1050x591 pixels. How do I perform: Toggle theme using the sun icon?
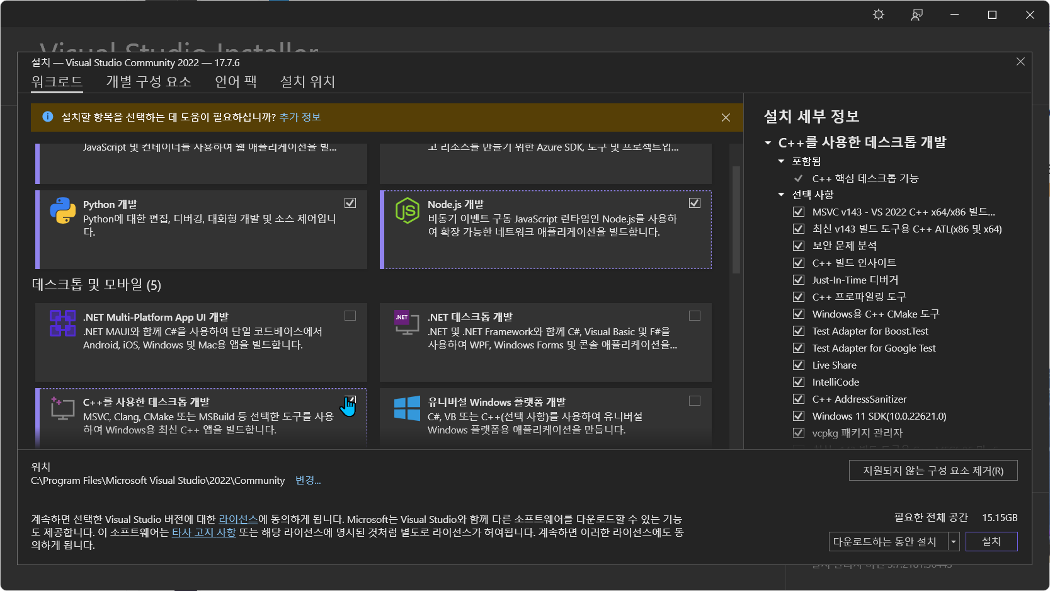[x=879, y=14]
